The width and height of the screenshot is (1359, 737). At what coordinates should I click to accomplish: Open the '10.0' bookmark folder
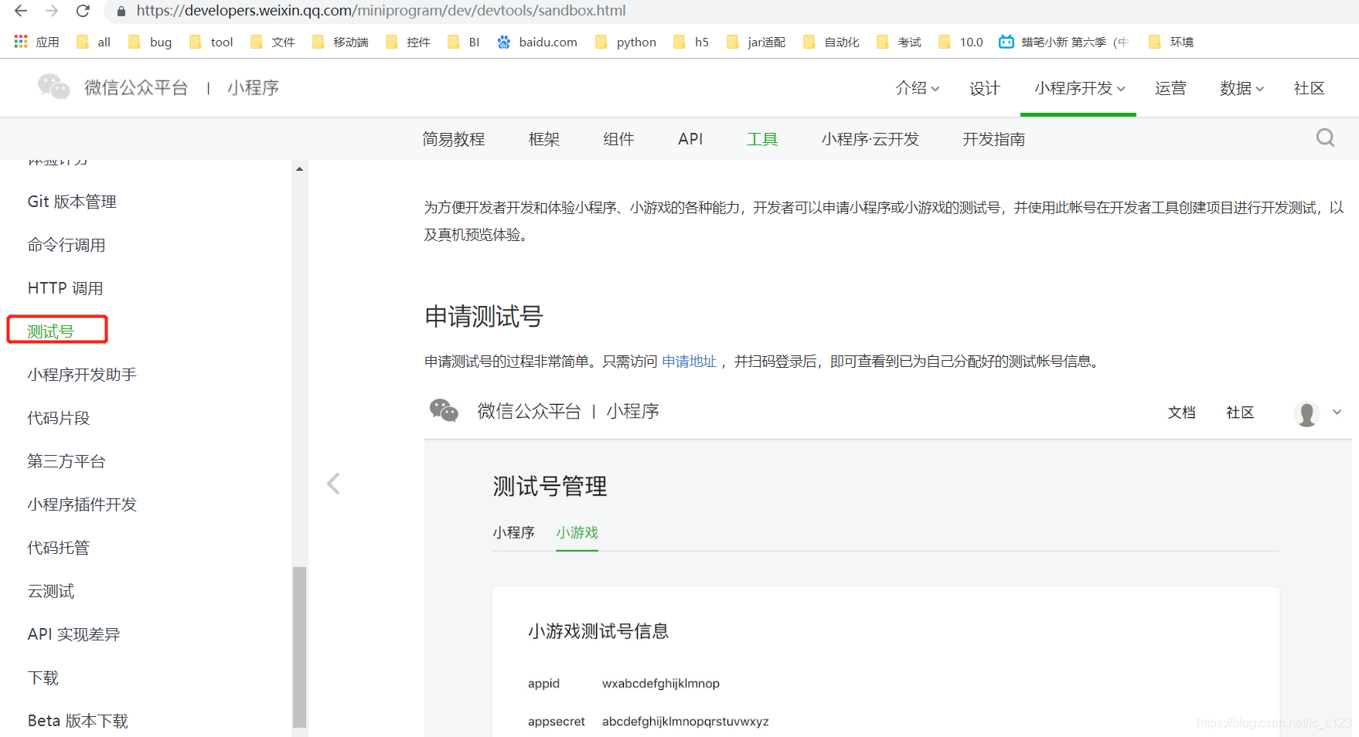960,42
